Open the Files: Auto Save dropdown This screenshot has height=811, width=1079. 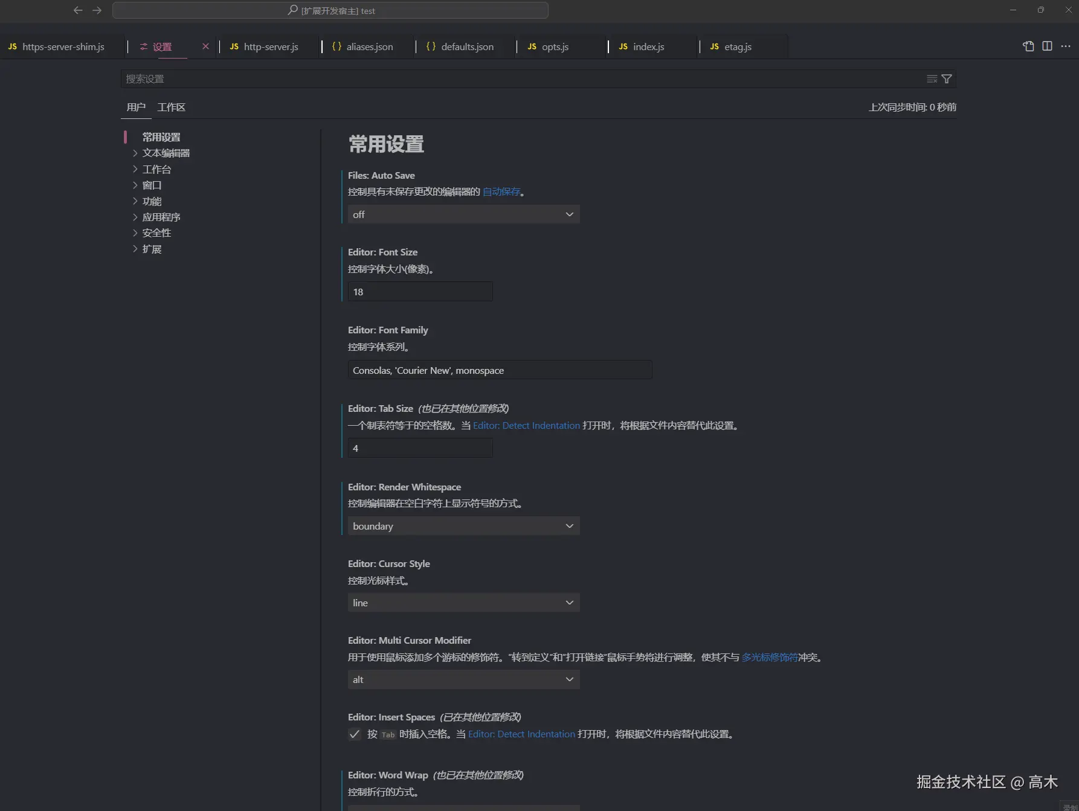(x=463, y=214)
